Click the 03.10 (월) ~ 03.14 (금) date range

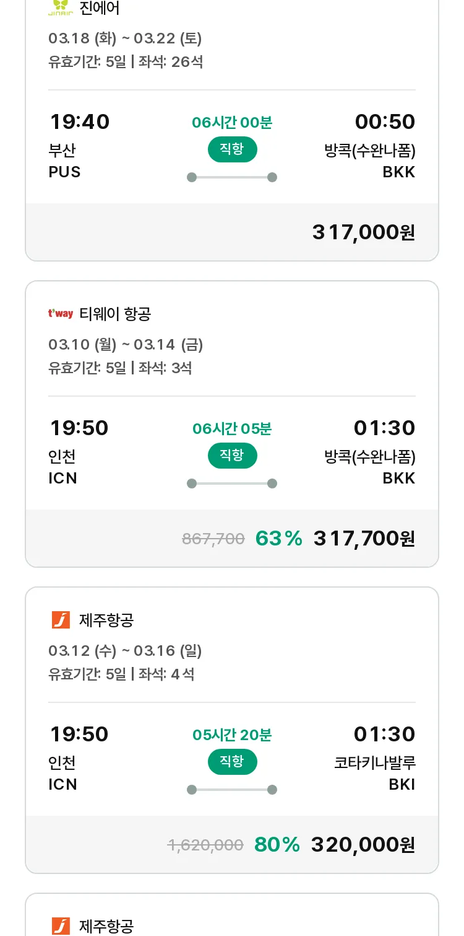(x=126, y=345)
